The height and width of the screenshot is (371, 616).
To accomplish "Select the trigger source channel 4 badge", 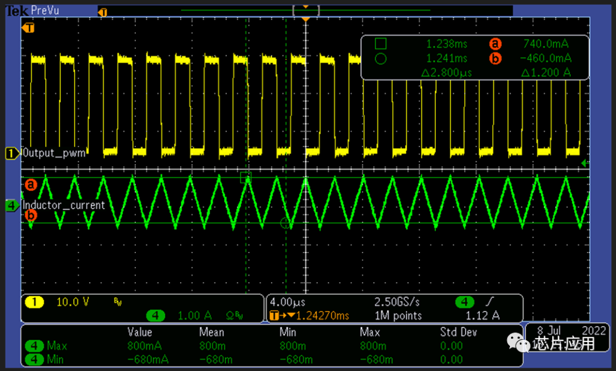I will (x=464, y=301).
